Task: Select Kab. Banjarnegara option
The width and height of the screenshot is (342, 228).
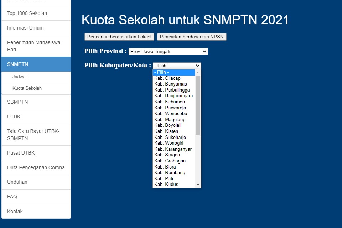Action: 174,96
